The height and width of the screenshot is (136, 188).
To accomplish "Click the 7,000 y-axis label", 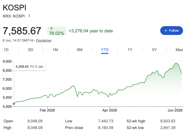I will [7, 80].
